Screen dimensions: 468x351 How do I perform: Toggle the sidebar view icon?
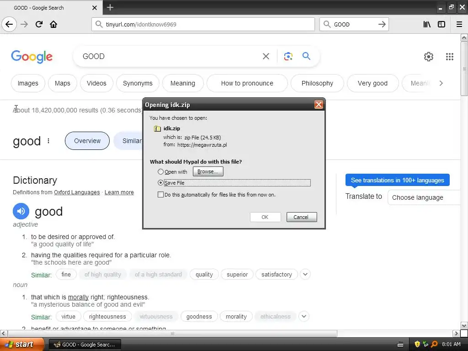tap(441, 24)
